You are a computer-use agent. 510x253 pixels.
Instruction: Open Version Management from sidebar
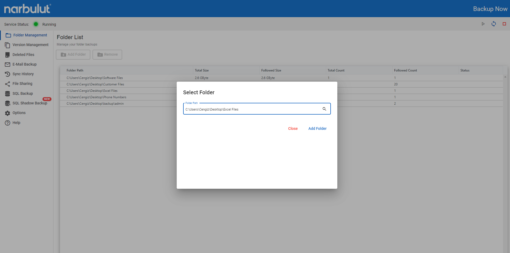point(30,45)
